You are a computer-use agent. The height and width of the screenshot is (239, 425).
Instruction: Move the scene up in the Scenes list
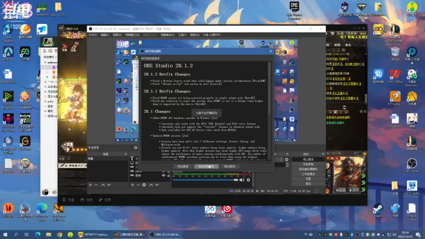click(x=103, y=185)
